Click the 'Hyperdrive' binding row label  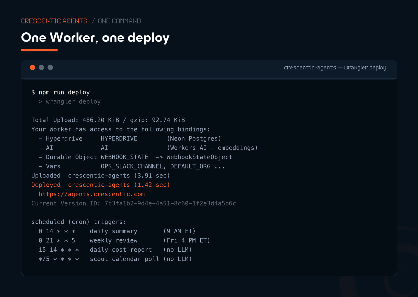tap(64, 139)
